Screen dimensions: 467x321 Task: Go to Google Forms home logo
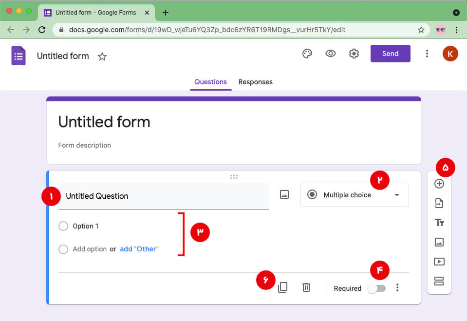pos(19,56)
